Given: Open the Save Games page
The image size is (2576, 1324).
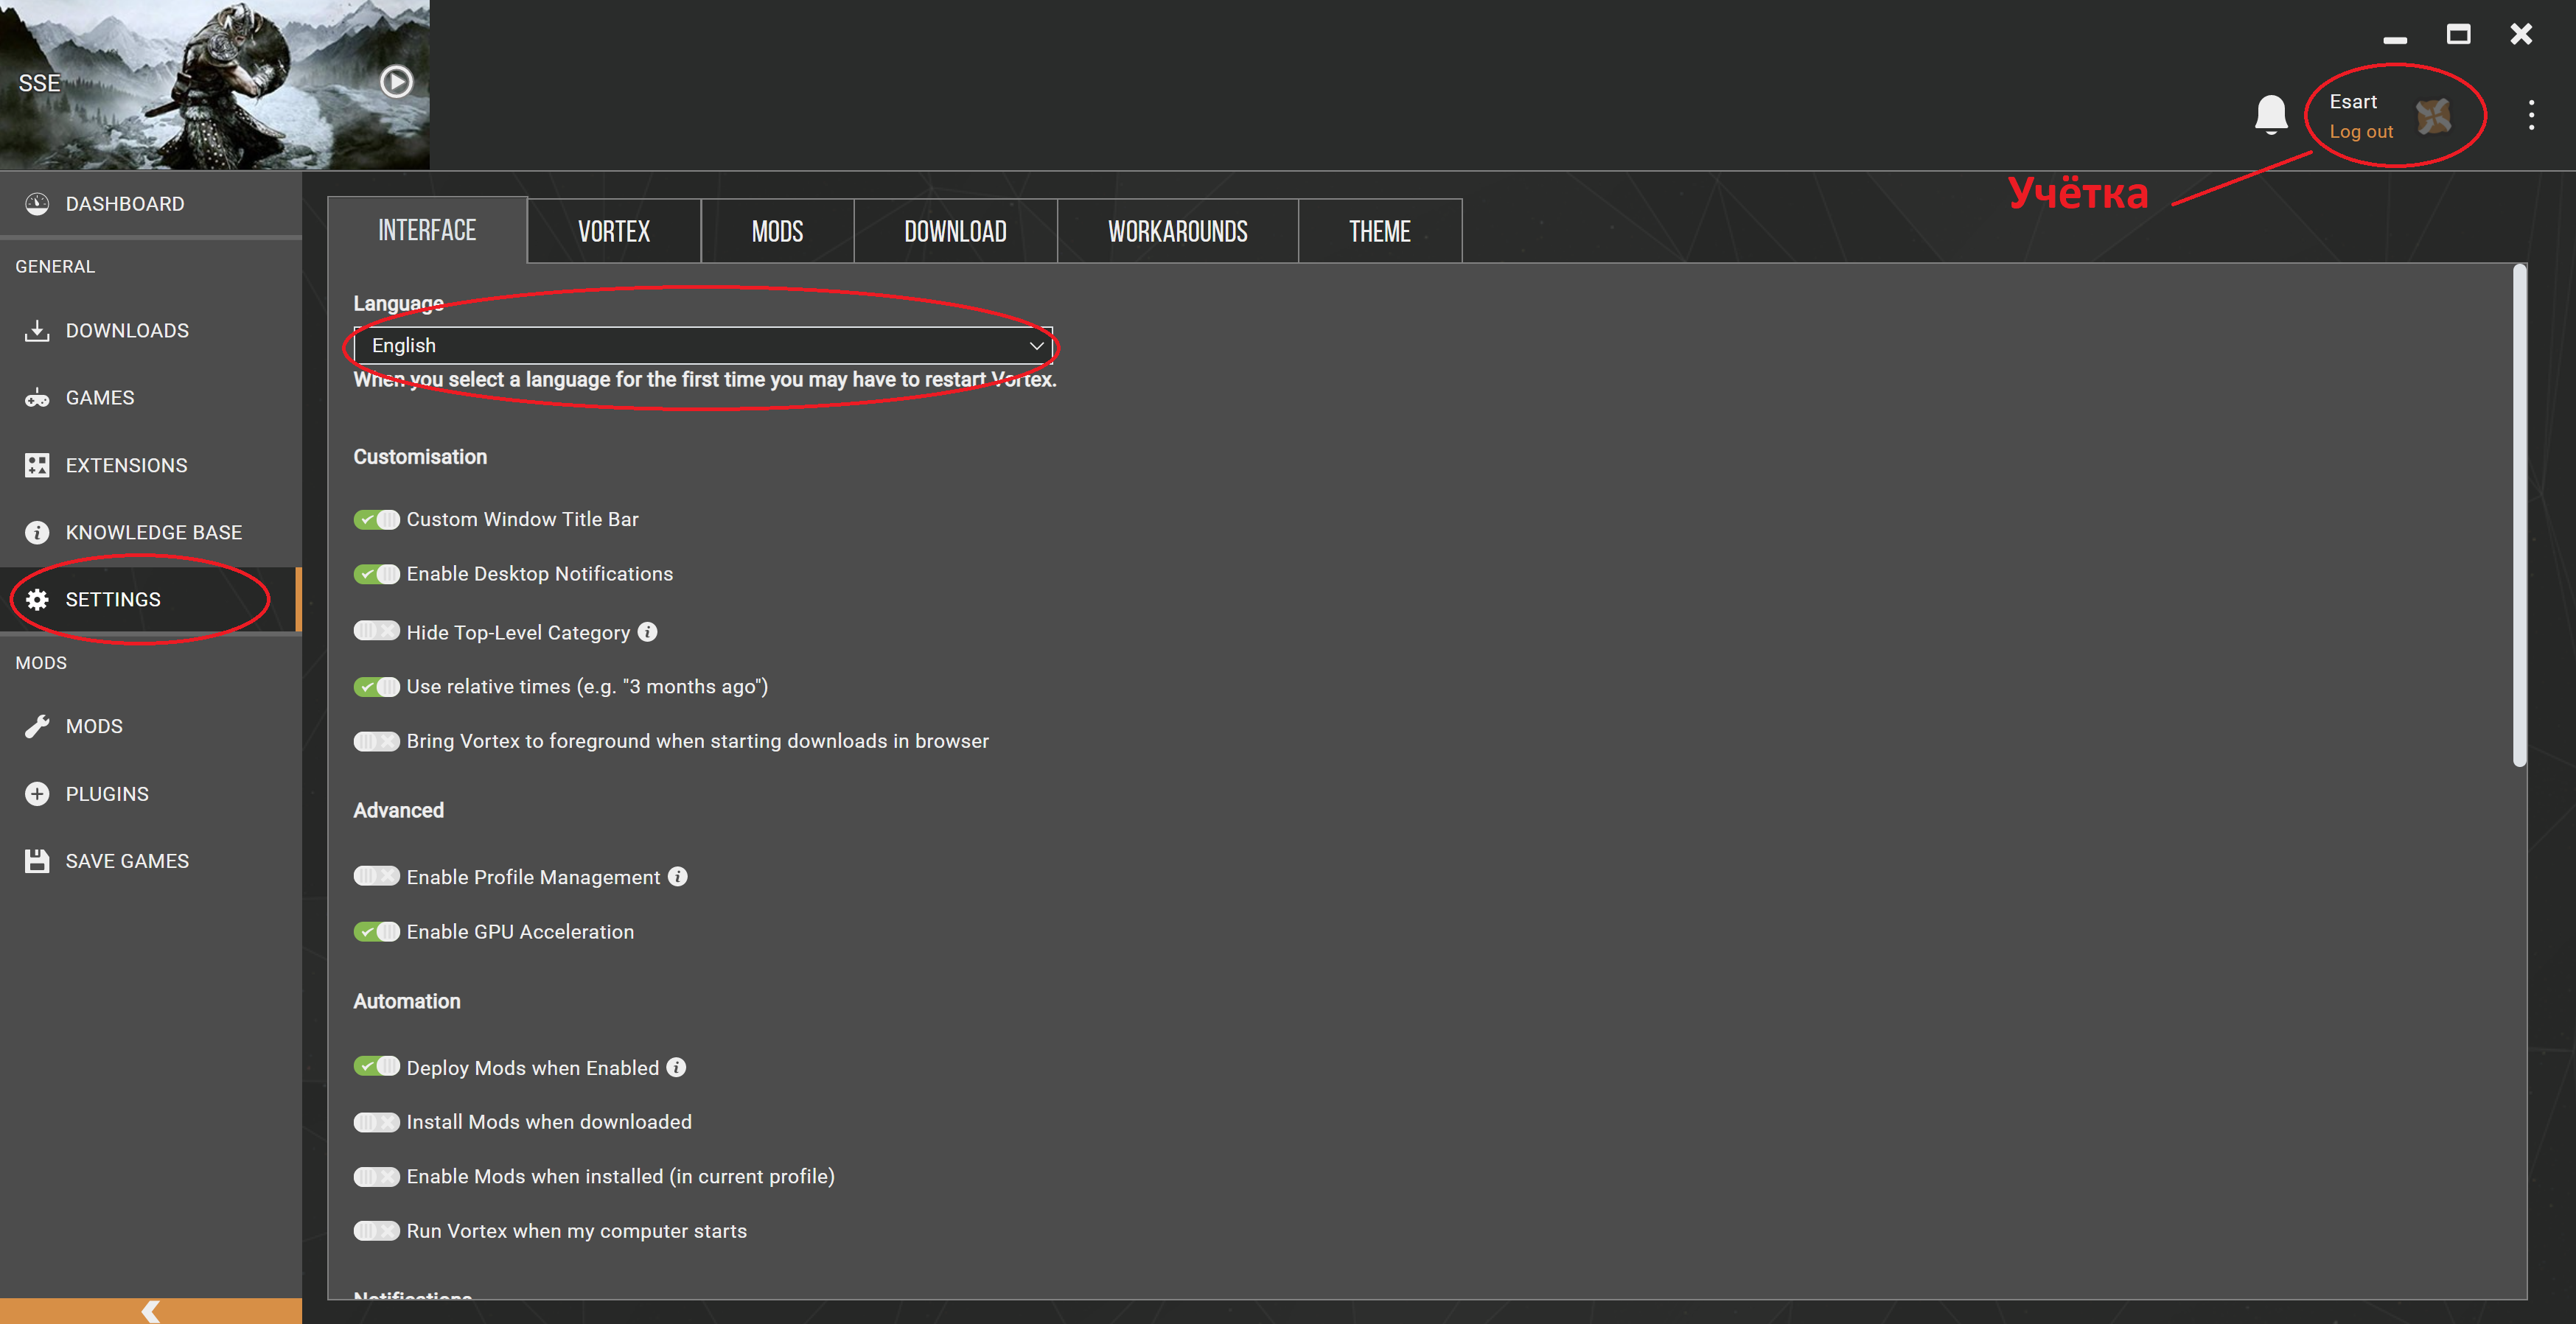Looking at the screenshot, I should coord(126,861).
